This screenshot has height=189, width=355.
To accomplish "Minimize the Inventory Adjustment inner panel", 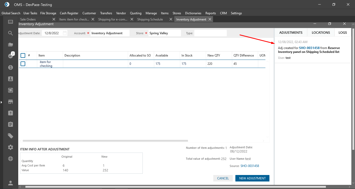I will tap(315, 24).
